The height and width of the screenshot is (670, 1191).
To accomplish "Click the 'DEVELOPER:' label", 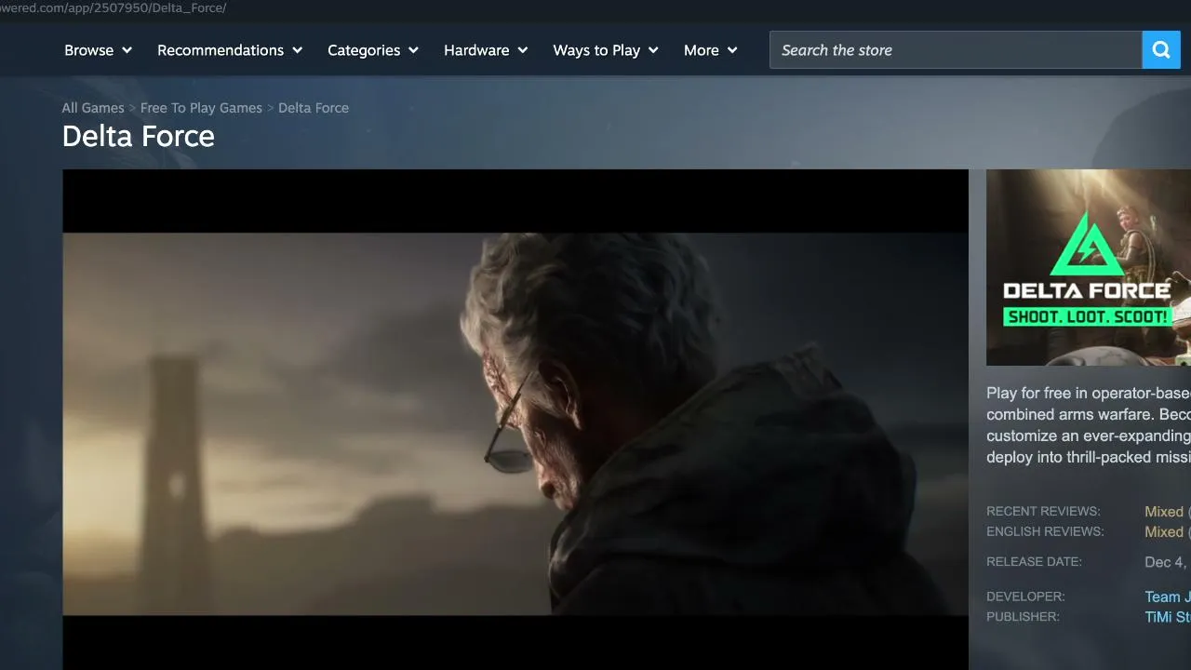I will pos(1025,596).
